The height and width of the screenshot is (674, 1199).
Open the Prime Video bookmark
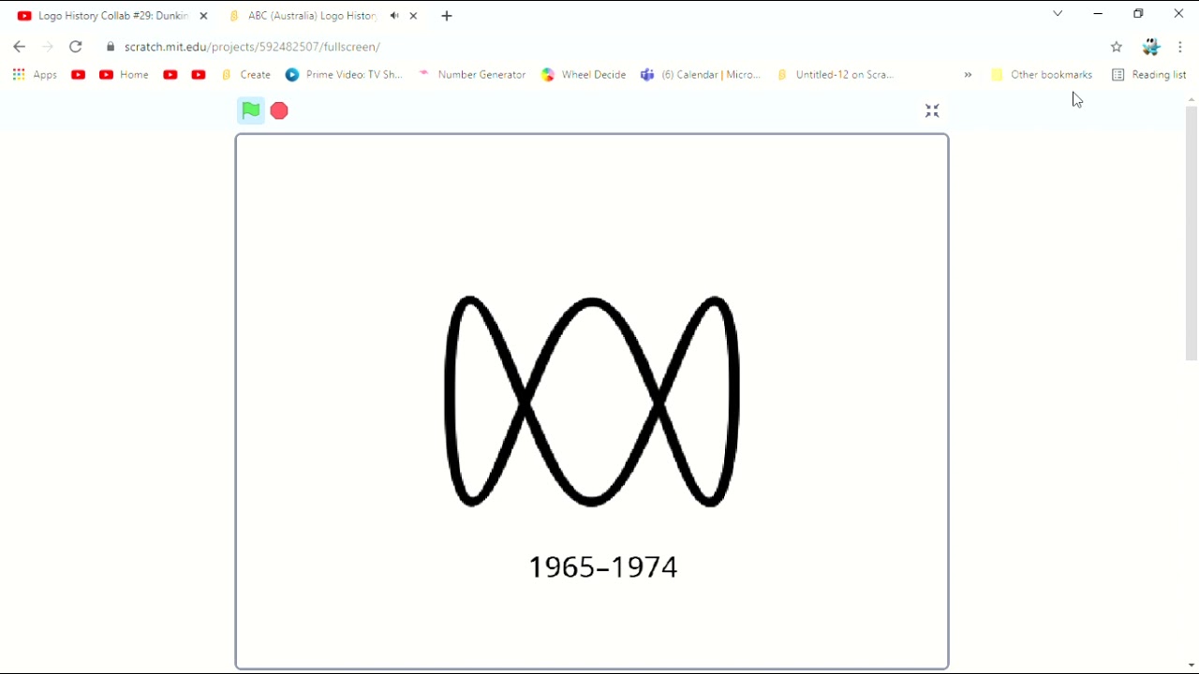(344, 75)
